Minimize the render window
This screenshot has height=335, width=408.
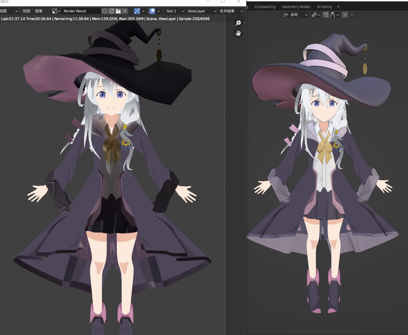coord(208,1)
